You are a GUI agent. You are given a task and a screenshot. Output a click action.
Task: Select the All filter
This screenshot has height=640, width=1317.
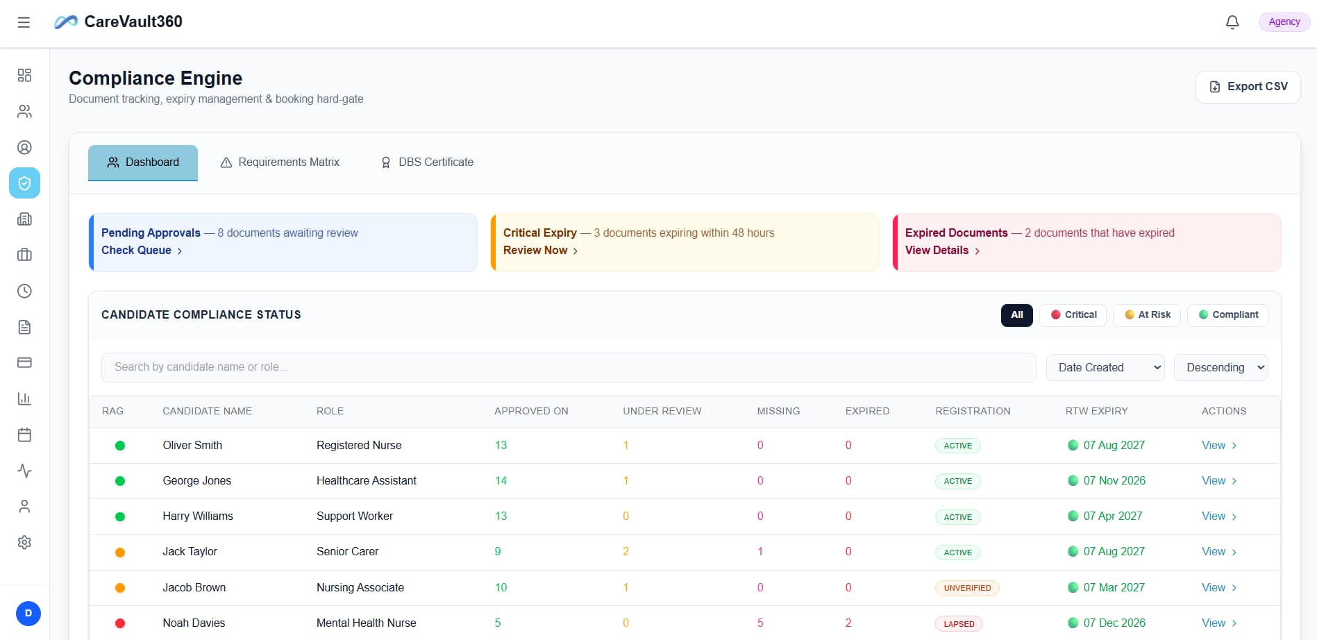pos(1017,315)
